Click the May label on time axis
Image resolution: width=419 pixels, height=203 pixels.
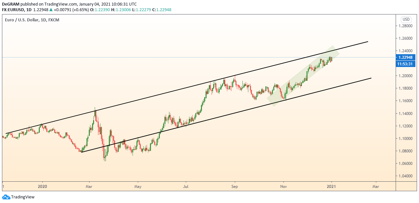click(138, 186)
